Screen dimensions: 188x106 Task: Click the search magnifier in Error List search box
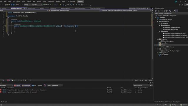pyautogui.click(x=151, y=85)
